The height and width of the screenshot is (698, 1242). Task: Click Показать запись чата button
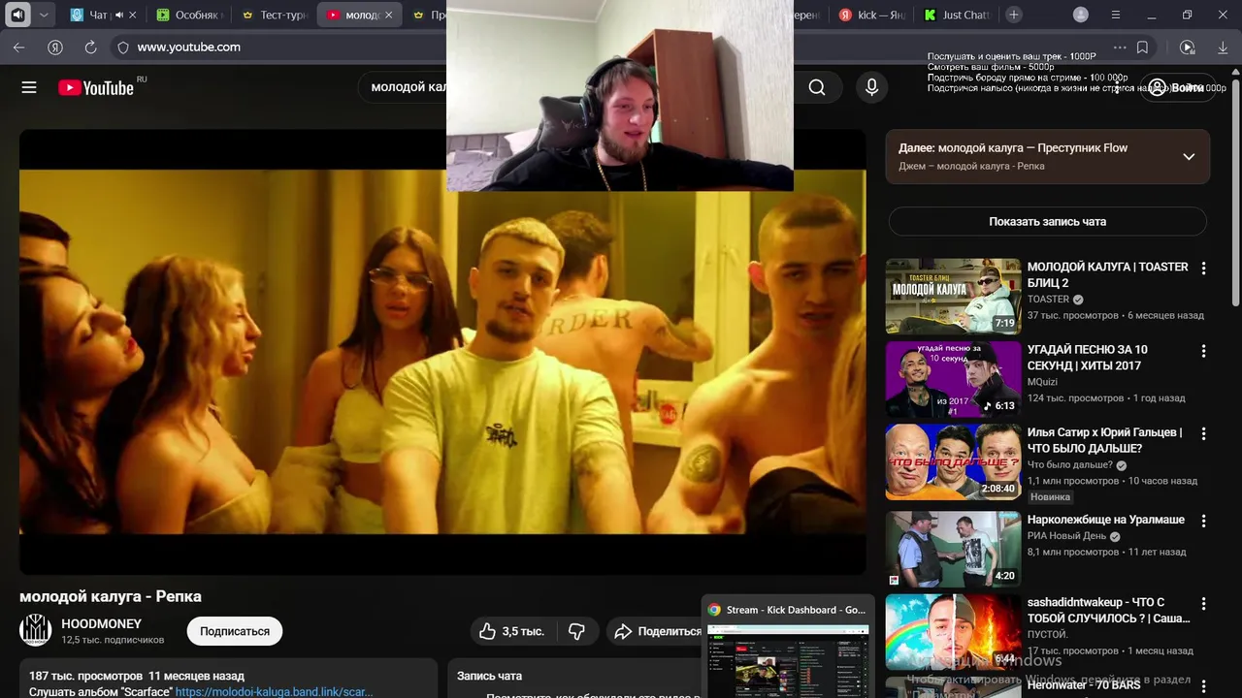1047,221
